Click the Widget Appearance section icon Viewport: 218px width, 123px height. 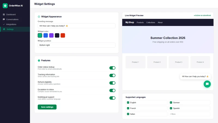click(x=39, y=17)
